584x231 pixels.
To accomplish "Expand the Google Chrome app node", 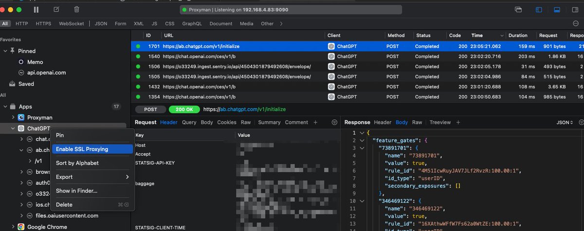I will (x=14, y=227).
